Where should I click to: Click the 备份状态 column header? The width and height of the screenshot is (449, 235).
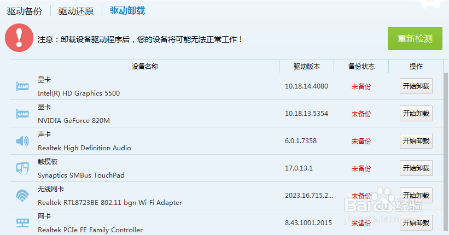pyautogui.click(x=361, y=67)
